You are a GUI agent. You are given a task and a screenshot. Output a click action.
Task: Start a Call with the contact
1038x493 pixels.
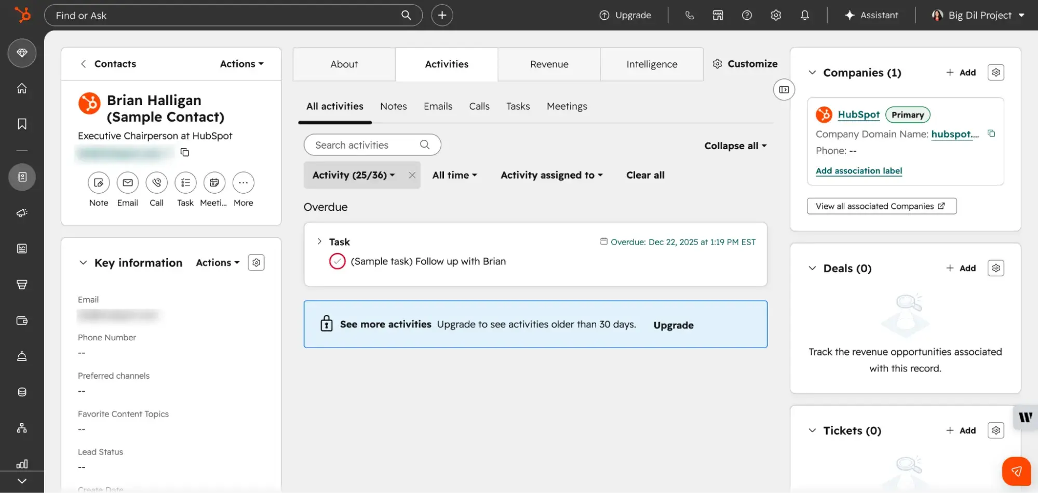[156, 183]
